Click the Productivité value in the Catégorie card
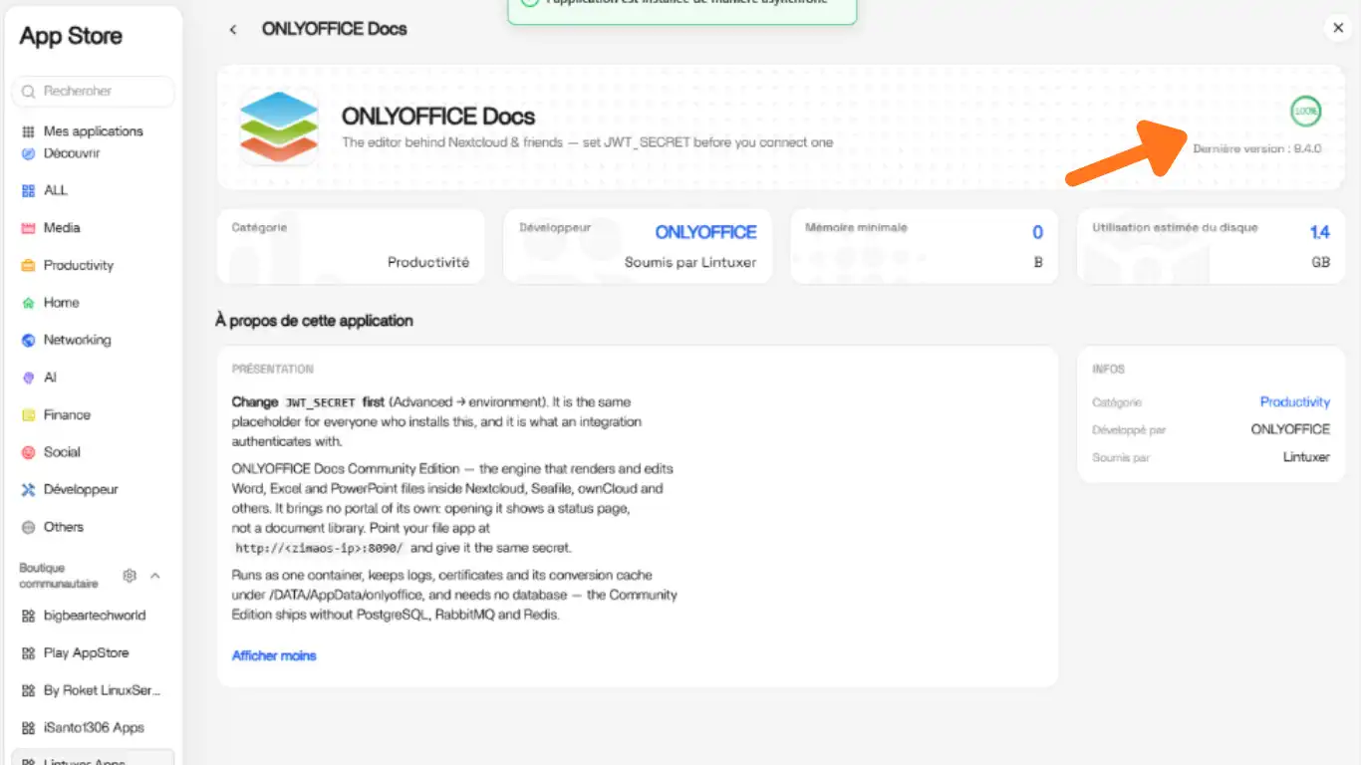 (428, 262)
